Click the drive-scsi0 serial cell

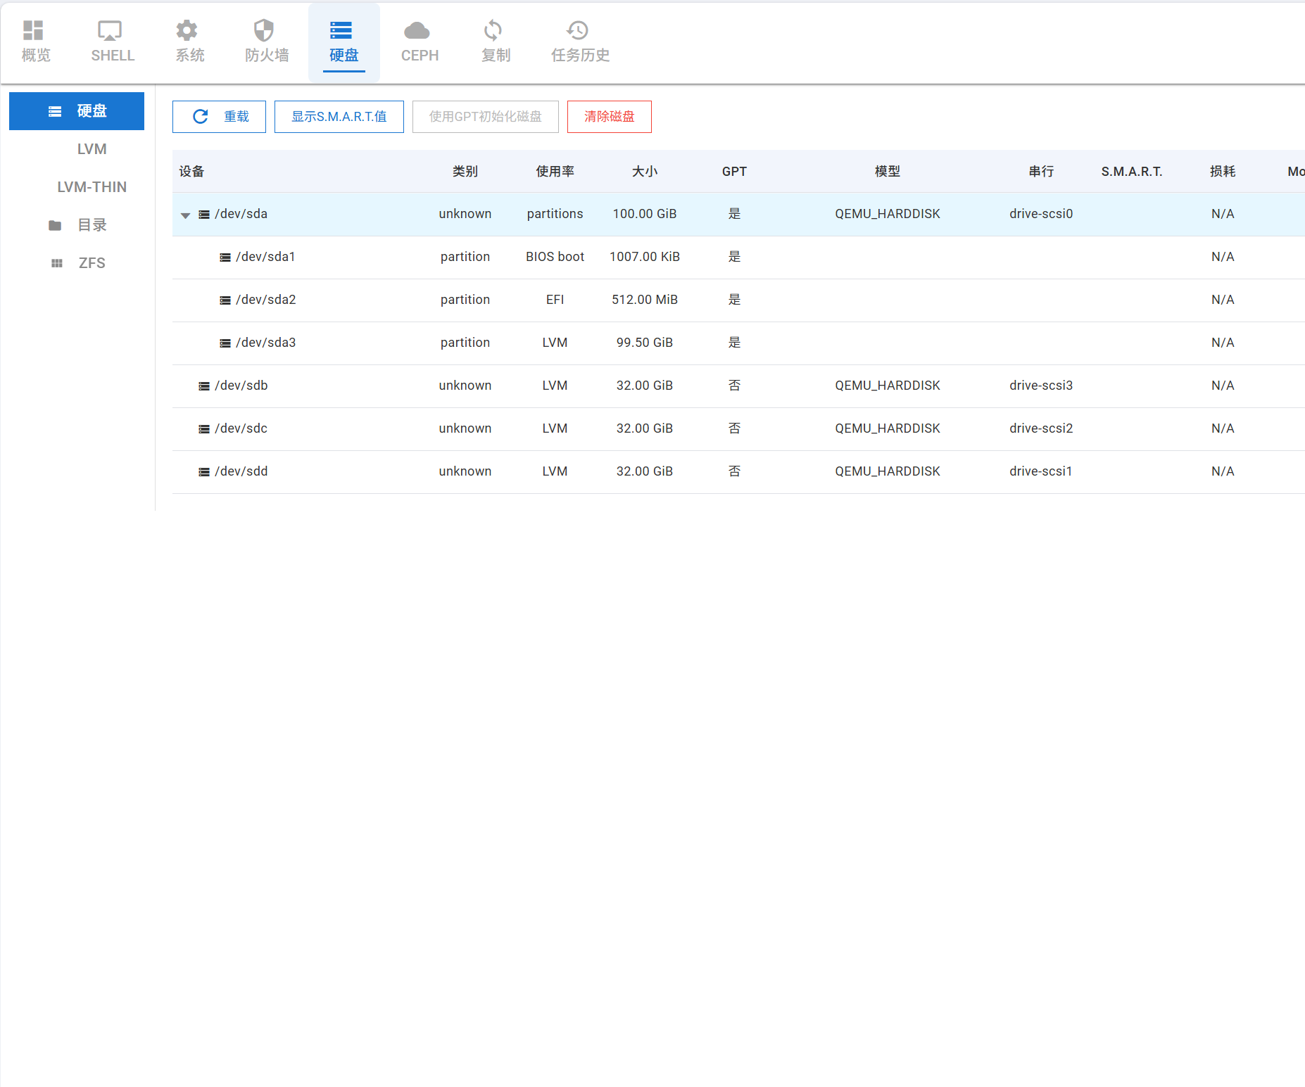tap(1041, 214)
